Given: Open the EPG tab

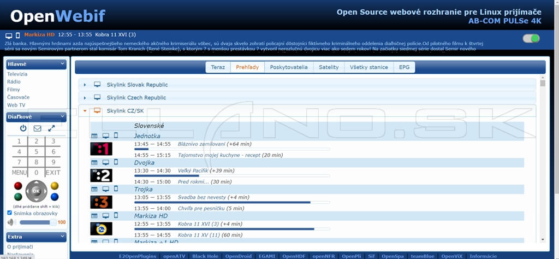Looking at the screenshot, I should [405, 67].
